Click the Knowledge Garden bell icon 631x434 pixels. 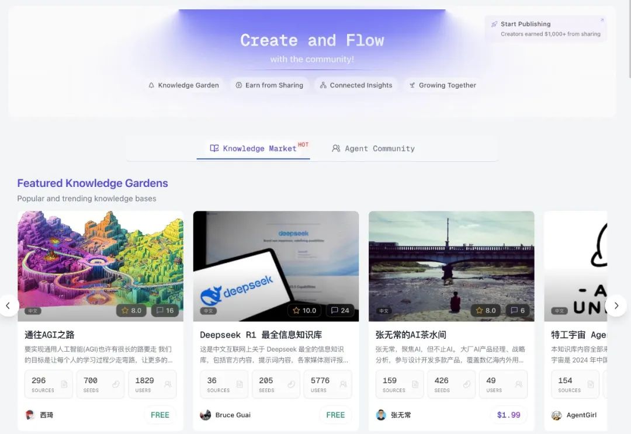[151, 85]
